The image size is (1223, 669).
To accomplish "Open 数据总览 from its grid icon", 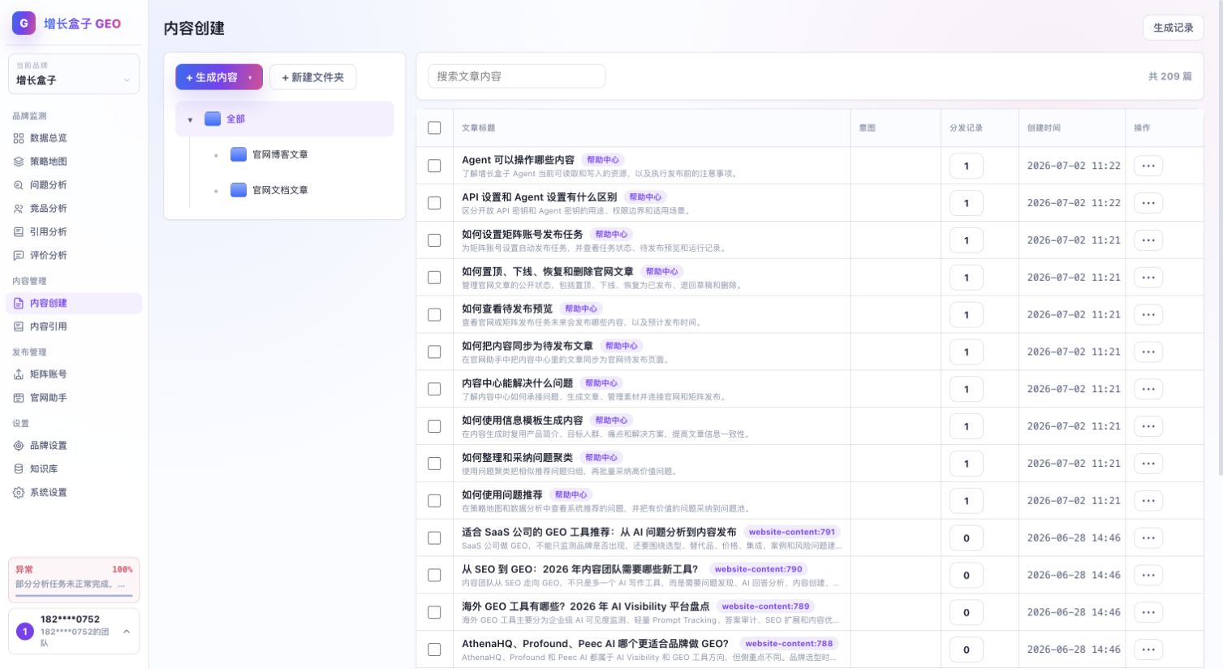I will point(19,138).
